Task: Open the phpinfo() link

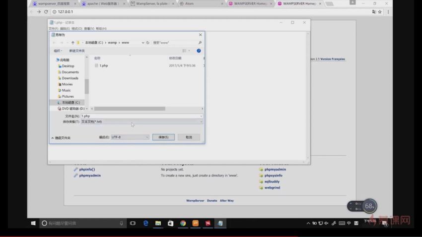Action: (x=87, y=169)
